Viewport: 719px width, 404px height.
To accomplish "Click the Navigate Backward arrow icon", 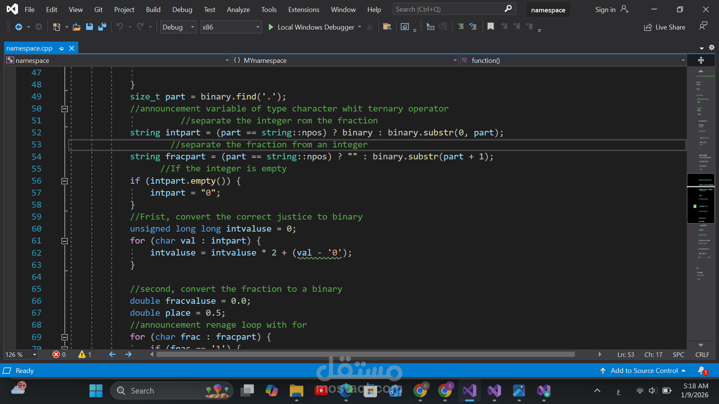I will click(18, 27).
